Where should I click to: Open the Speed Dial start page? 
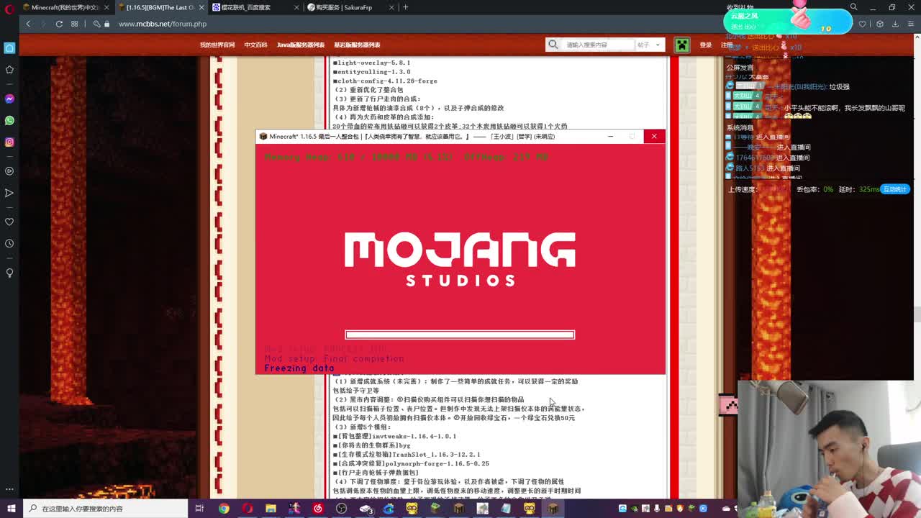[x=74, y=24]
